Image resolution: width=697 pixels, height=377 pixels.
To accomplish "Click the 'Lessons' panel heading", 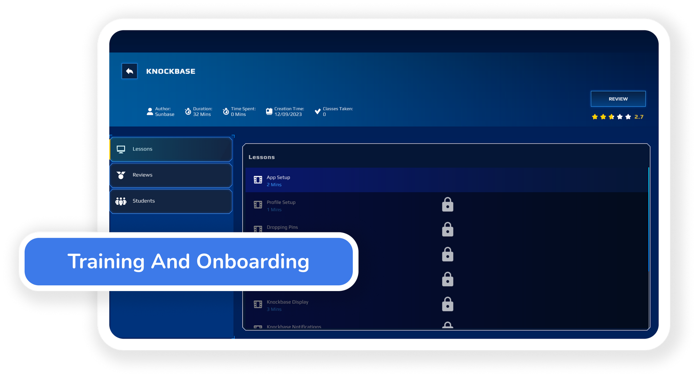I will pos(262,157).
